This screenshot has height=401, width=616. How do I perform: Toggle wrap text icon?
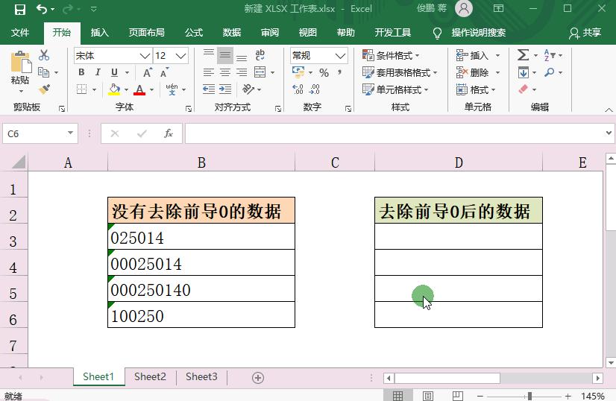(260, 55)
